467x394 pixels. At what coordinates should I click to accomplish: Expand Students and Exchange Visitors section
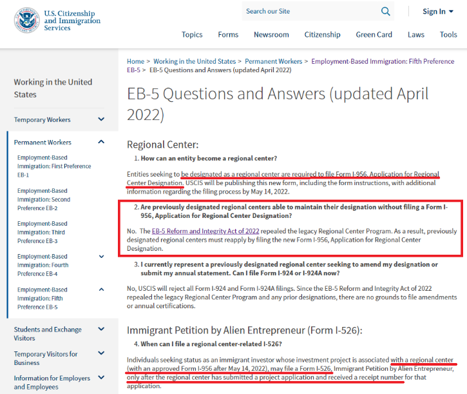click(x=101, y=330)
